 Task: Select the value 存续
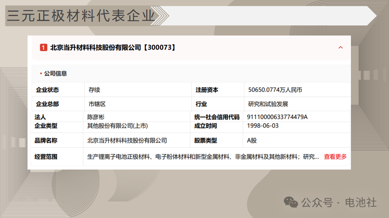tap(94, 90)
